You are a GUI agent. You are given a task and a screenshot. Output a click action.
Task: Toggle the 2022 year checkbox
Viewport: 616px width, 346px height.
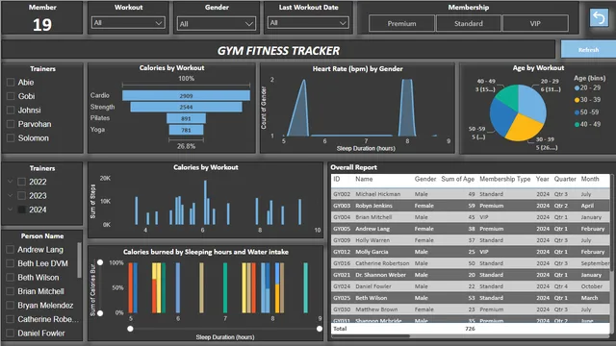click(22, 182)
